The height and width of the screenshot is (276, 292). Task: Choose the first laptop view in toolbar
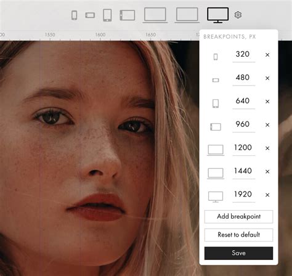(x=155, y=15)
